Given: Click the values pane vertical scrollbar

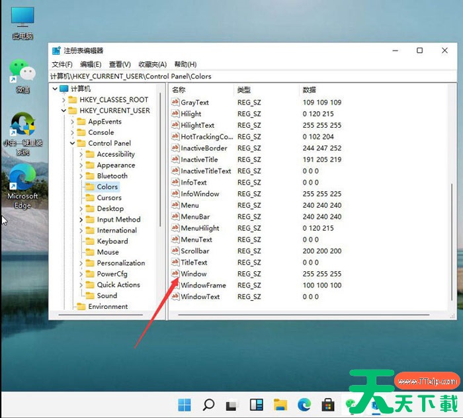Looking at the screenshot, I should click(452, 242).
